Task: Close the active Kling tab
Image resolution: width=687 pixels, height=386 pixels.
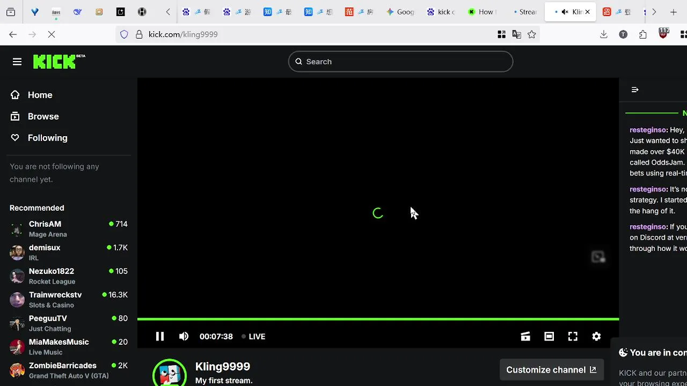Action: click(587, 12)
